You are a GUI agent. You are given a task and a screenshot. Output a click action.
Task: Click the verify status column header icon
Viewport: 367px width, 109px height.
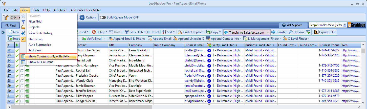click(x=209, y=45)
